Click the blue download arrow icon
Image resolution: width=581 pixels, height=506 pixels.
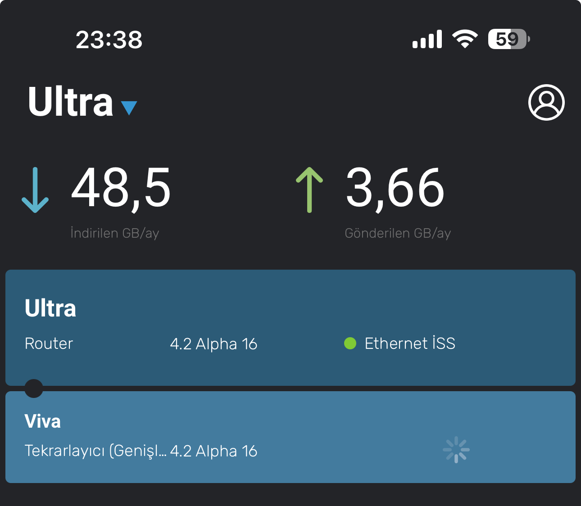pos(35,190)
